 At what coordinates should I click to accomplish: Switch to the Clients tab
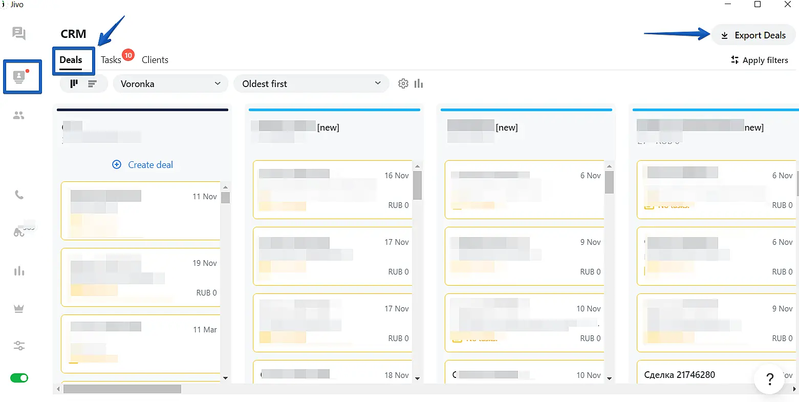point(155,60)
